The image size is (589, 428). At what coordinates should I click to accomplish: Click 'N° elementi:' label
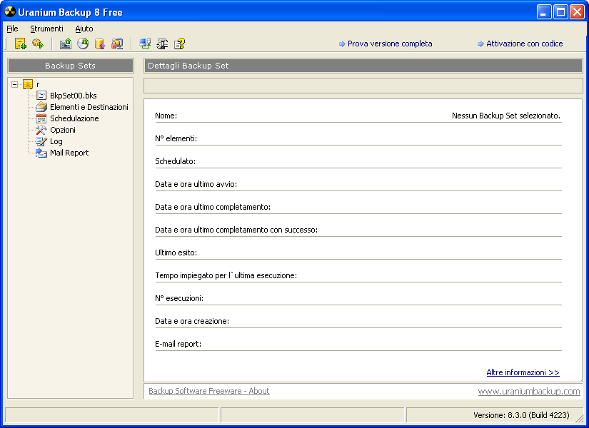coord(176,138)
